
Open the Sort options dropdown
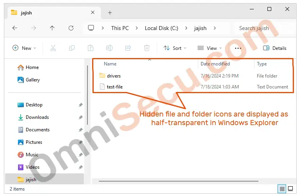(175, 48)
